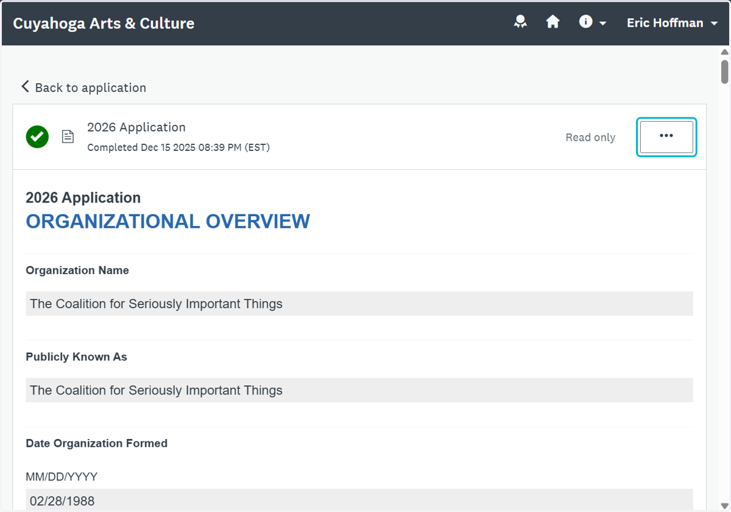Click the green completed checkmark icon

click(x=37, y=136)
